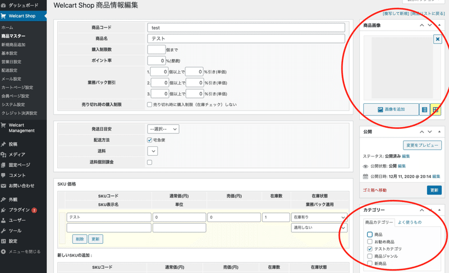This screenshot has height=273, width=449.
Task: Click the blue 更新 publish button
Action: [434, 190]
